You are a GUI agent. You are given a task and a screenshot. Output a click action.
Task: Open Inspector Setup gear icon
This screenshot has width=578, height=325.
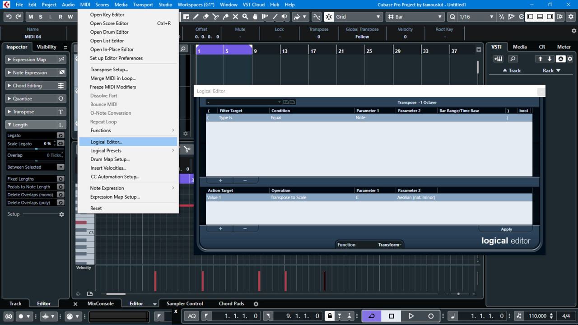click(x=61, y=214)
